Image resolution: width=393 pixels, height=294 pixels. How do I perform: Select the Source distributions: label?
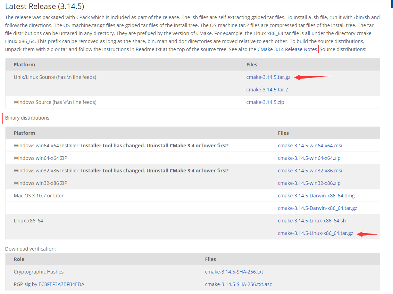click(x=343, y=49)
